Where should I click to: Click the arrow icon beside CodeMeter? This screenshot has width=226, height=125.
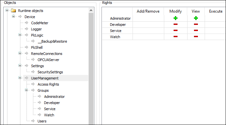[x=27, y=23]
